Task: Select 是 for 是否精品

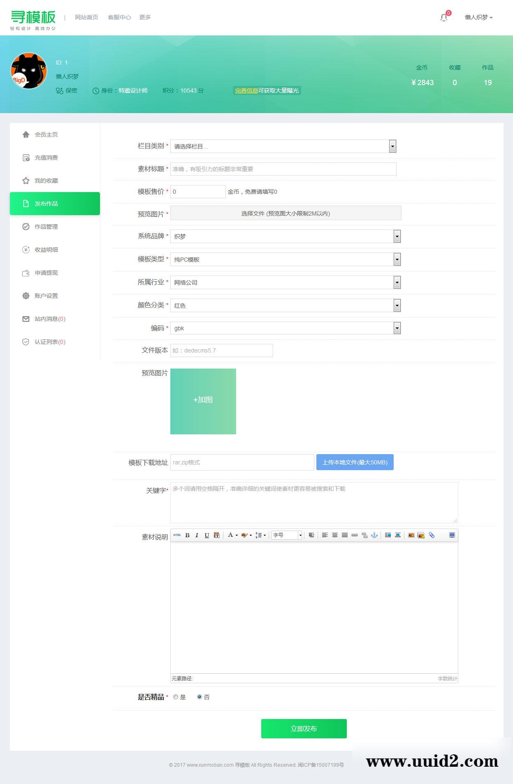Action: click(x=176, y=697)
